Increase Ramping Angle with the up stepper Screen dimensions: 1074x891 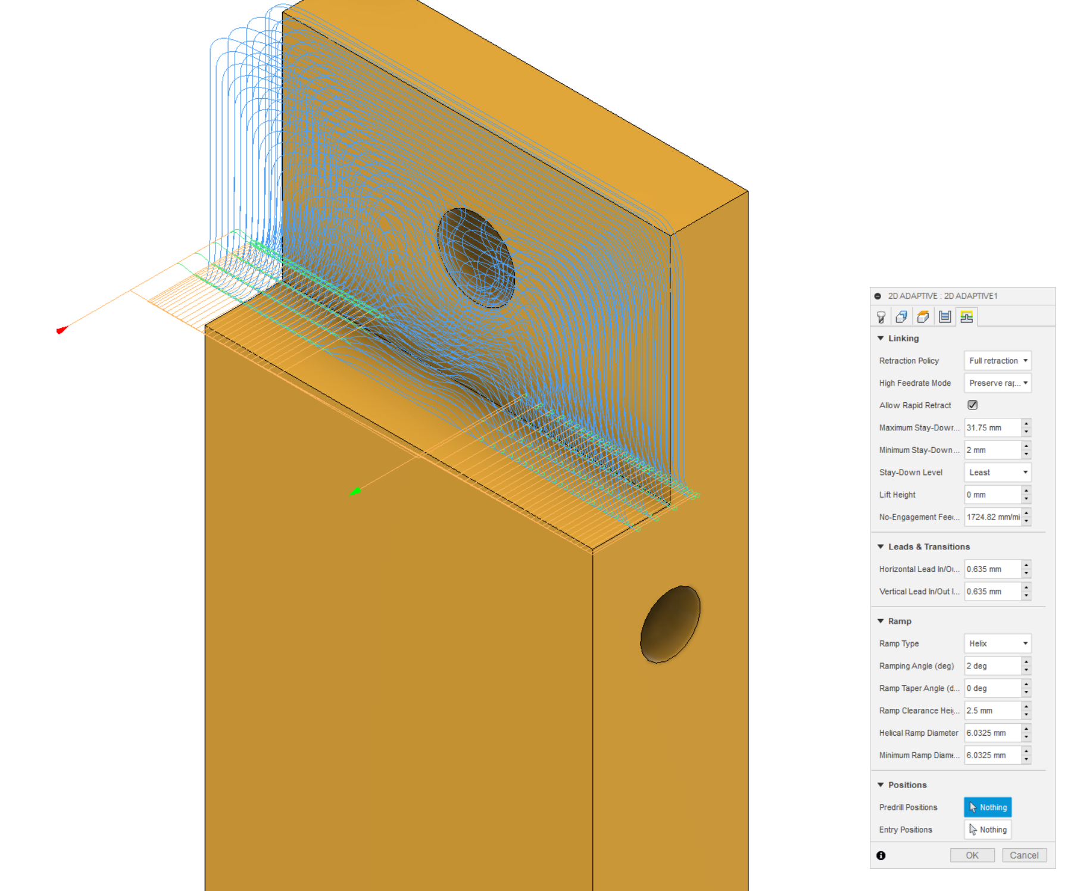(1026, 662)
